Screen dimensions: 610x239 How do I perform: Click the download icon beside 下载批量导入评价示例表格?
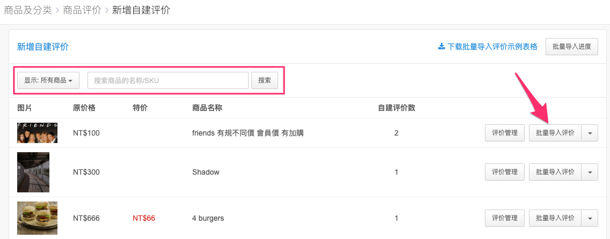[x=441, y=47]
